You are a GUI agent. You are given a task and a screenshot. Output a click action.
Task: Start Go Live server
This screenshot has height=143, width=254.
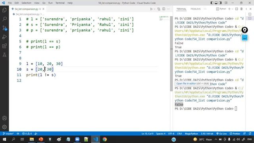click(x=221, y=133)
